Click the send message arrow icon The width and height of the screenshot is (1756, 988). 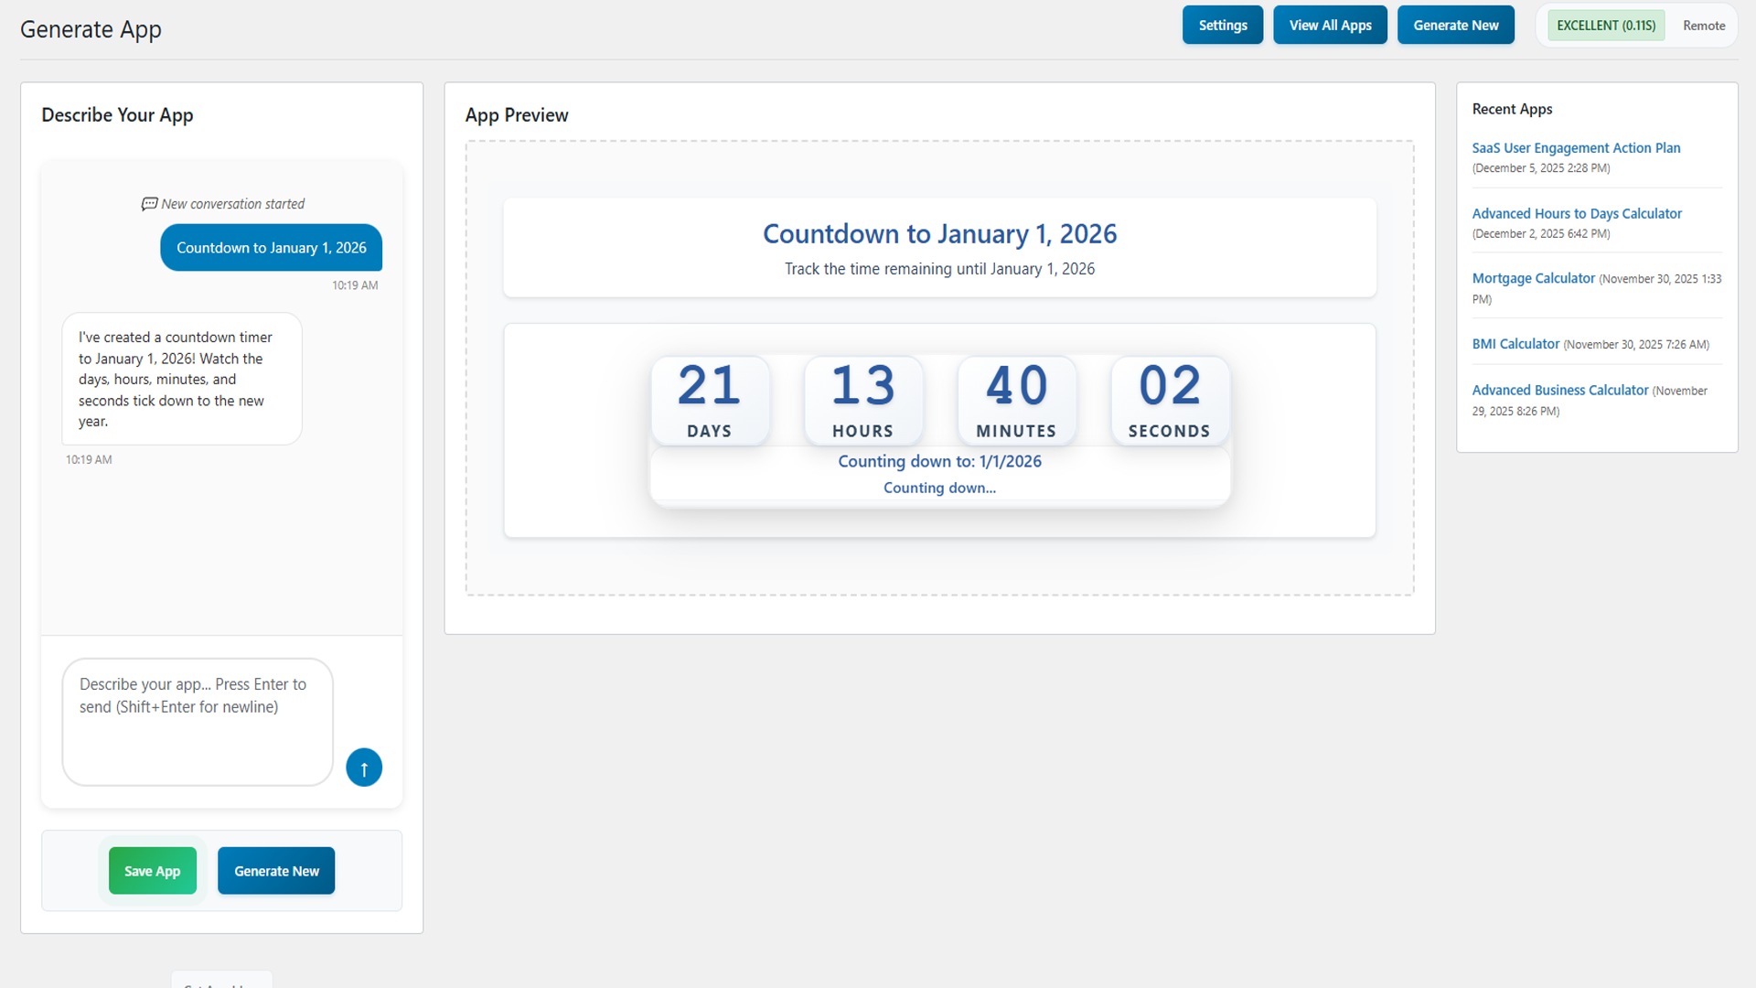(x=363, y=767)
